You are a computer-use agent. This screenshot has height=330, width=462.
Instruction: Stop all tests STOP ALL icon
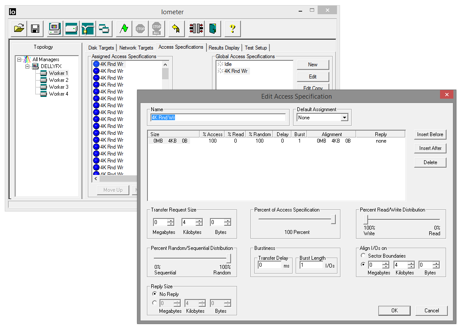click(157, 28)
